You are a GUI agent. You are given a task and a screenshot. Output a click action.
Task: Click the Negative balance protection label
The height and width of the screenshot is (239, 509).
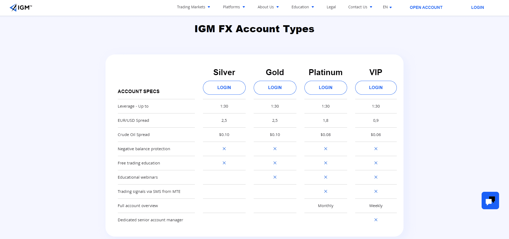coord(144,149)
